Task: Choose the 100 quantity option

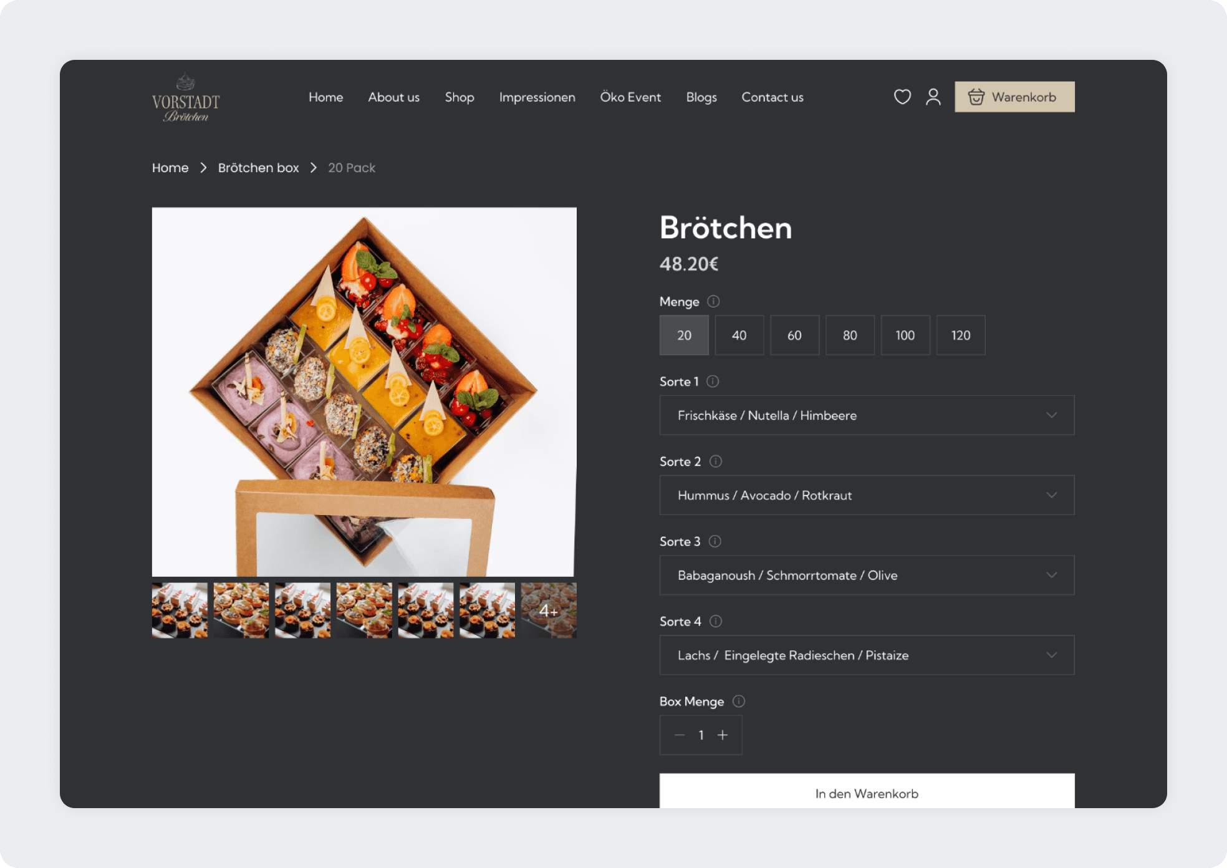Action: click(x=905, y=335)
